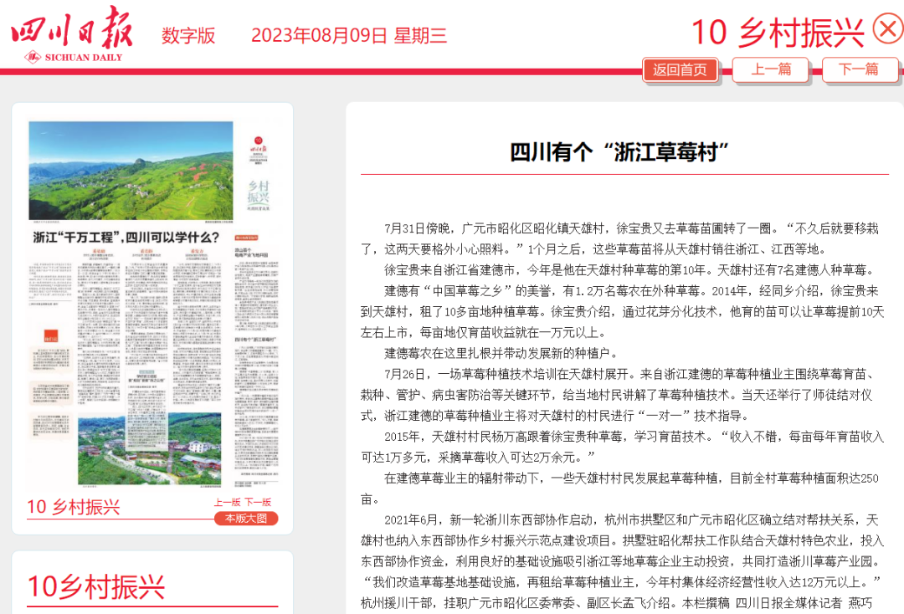Click the line 建德莓农在这里扎根并带动发展新的种植户

point(501,353)
